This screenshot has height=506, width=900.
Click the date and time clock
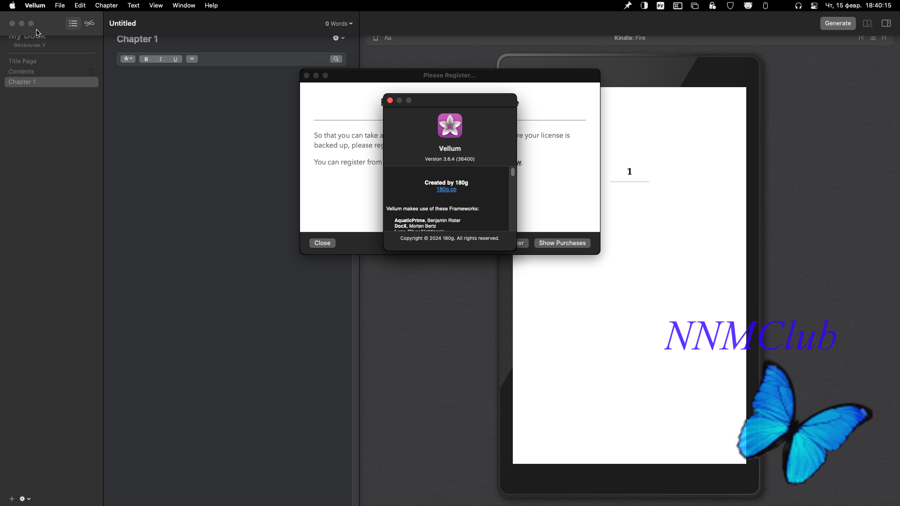(x=858, y=6)
